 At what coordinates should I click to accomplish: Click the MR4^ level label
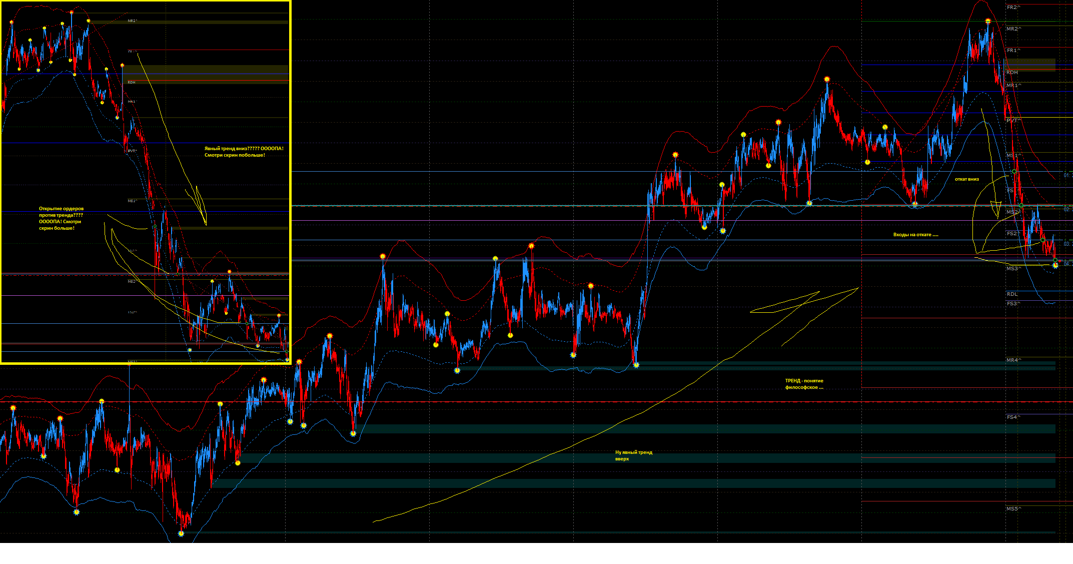[1014, 360]
